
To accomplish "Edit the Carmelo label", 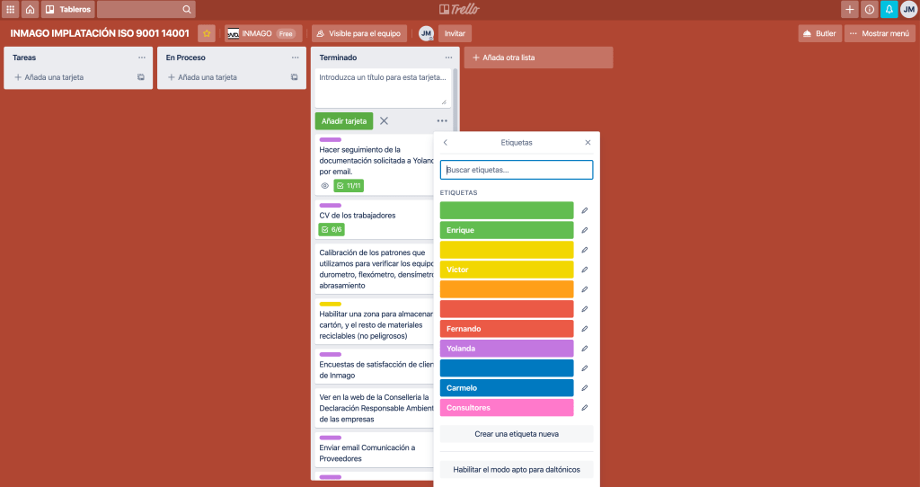I will click(x=584, y=388).
